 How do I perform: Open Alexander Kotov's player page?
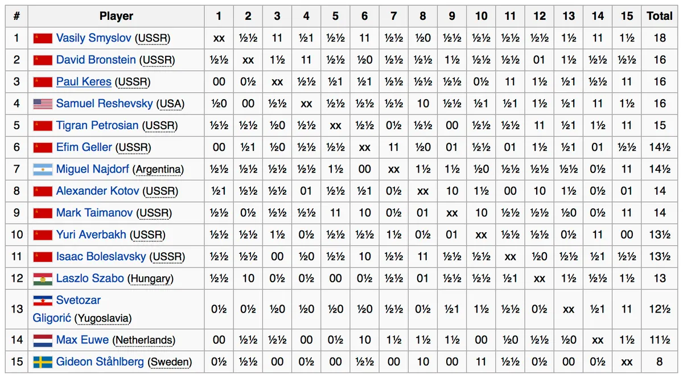tap(97, 191)
